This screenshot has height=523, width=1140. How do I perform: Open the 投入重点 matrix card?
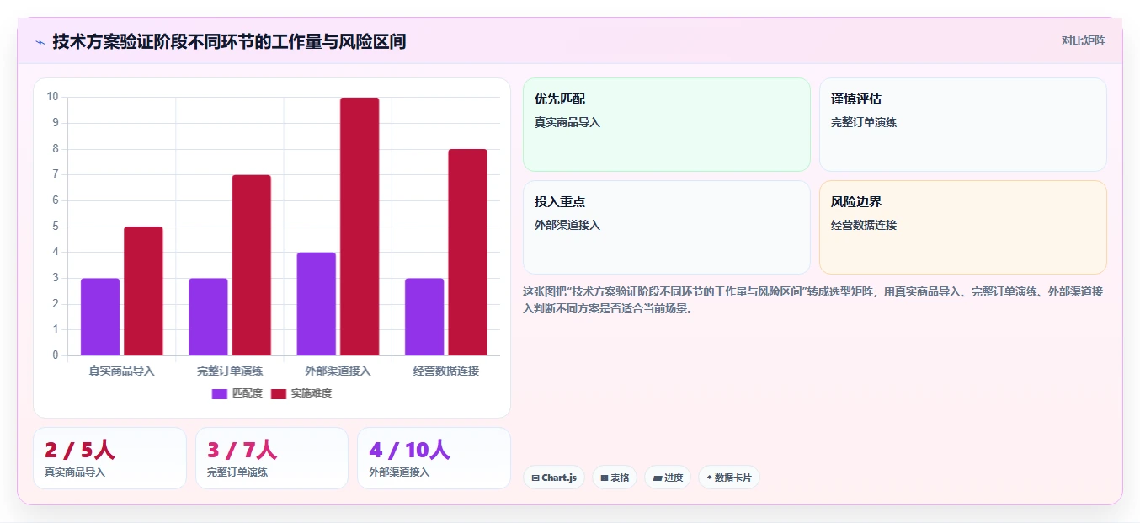click(x=666, y=227)
